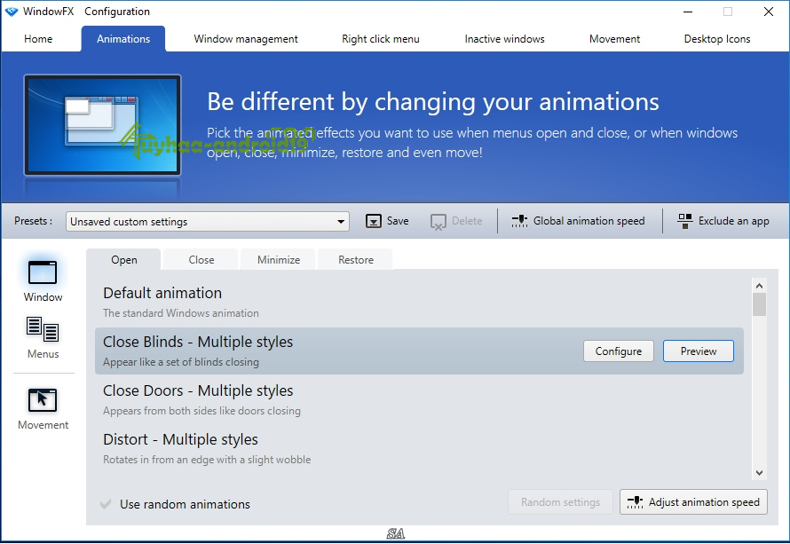This screenshot has height=544, width=790.
Task: Toggle Use random animations checkbox
Action: pos(106,504)
